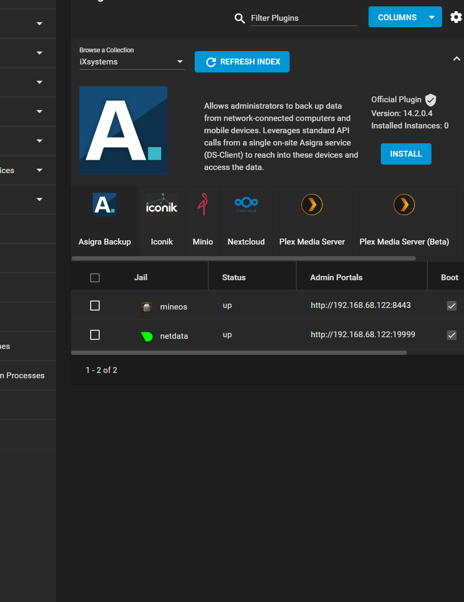Sort by the Status column header

(234, 278)
